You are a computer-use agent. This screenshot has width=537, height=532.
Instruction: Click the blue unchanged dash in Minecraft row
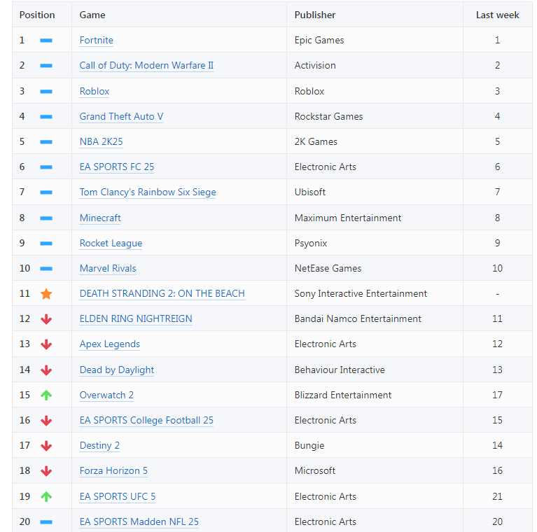(x=46, y=218)
